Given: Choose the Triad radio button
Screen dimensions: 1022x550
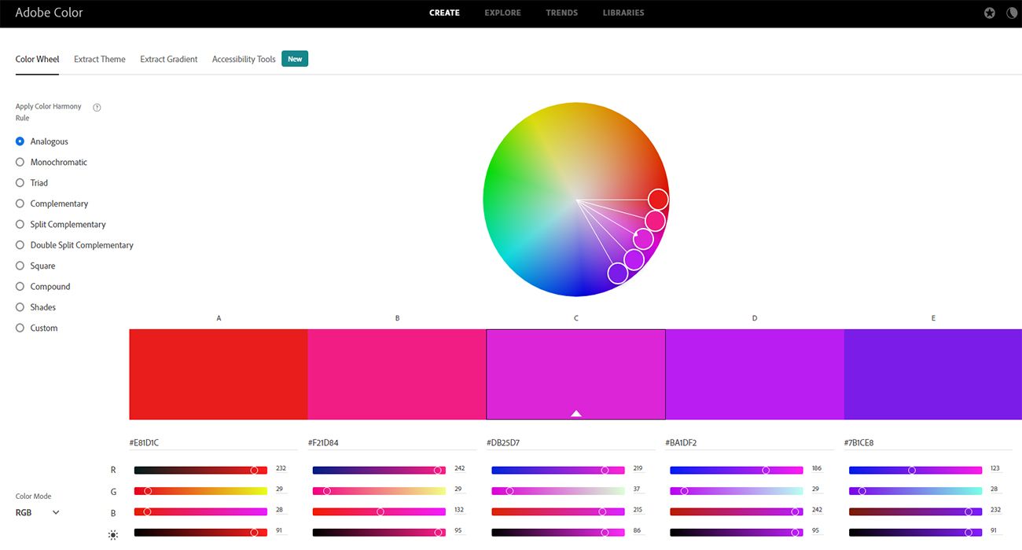Looking at the screenshot, I should click(20, 183).
